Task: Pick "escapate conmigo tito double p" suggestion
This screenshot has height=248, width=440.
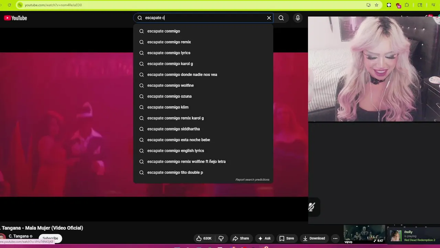Action: click(x=203, y=172)
